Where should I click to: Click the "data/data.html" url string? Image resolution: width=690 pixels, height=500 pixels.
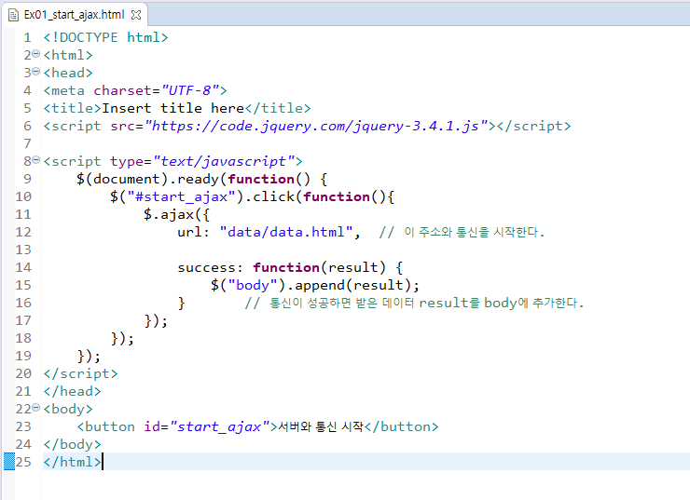pyautogui.click(x=286, y=232)
